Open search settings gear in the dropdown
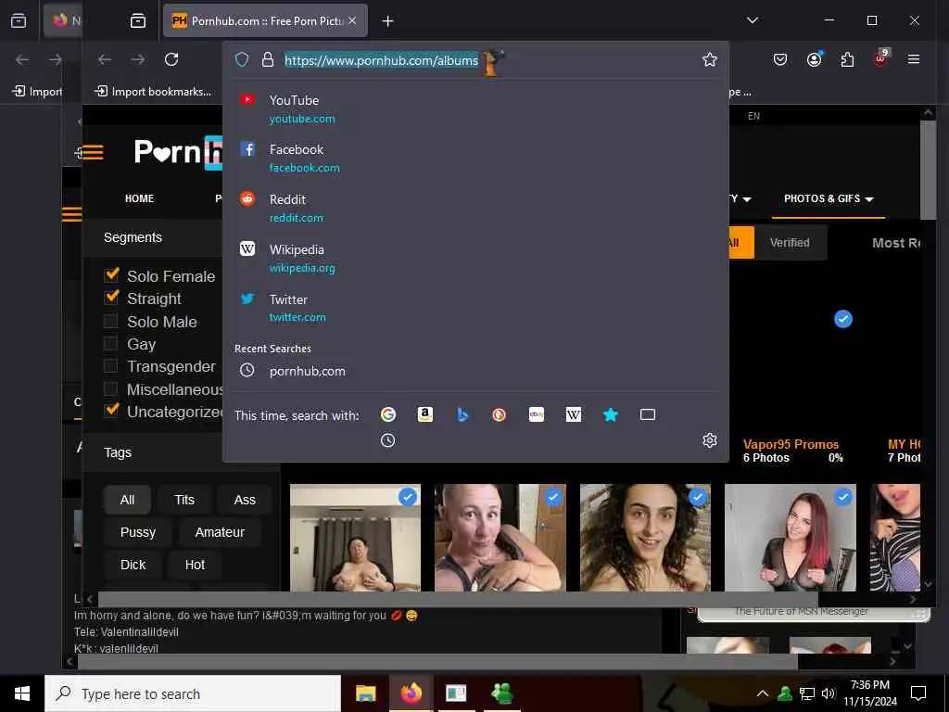 click(709, 440)
